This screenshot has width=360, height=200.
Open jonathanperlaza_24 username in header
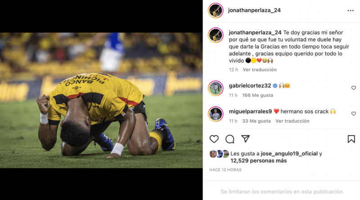pyautogui.click(x=254, y=10)
